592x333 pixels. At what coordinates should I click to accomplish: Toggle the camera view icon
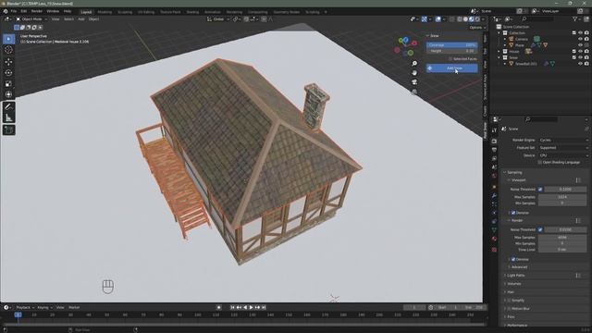point(414,82)
